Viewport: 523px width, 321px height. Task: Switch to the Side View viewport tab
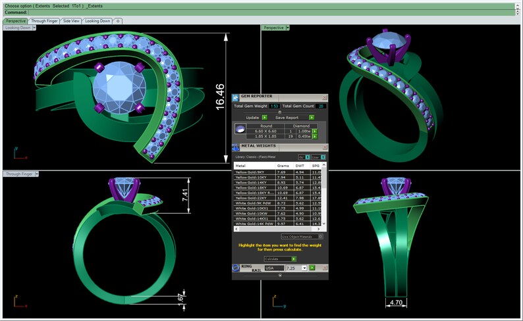point(71,21)
